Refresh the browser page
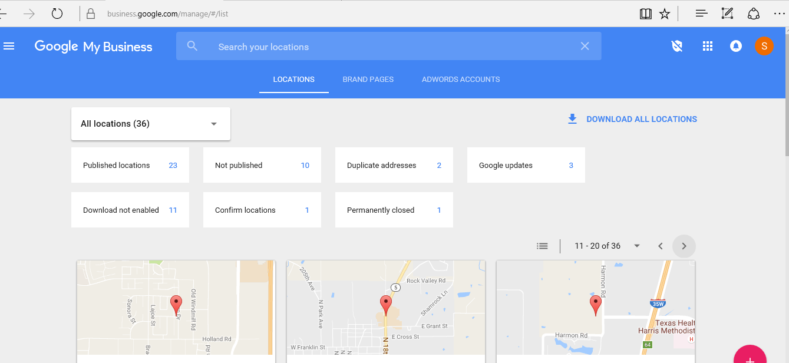The height and width of the screenshot is (363, 789). [57, 14]
